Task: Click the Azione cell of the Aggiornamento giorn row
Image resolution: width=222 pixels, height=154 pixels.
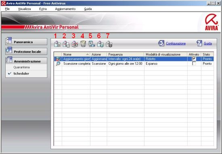Action: pos(98,59)
